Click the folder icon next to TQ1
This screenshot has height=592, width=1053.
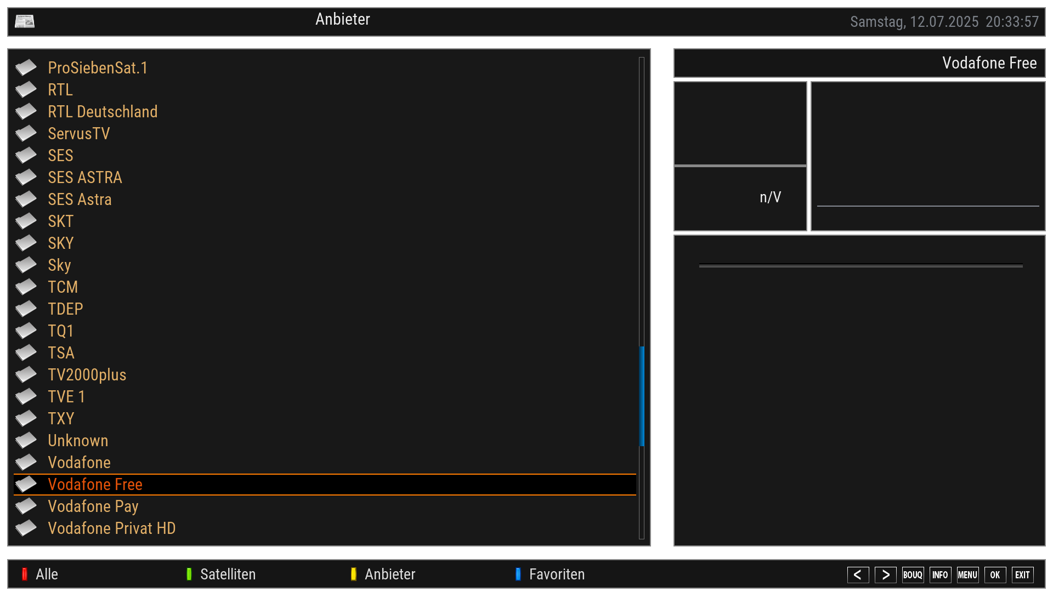[x=26, y=331]
